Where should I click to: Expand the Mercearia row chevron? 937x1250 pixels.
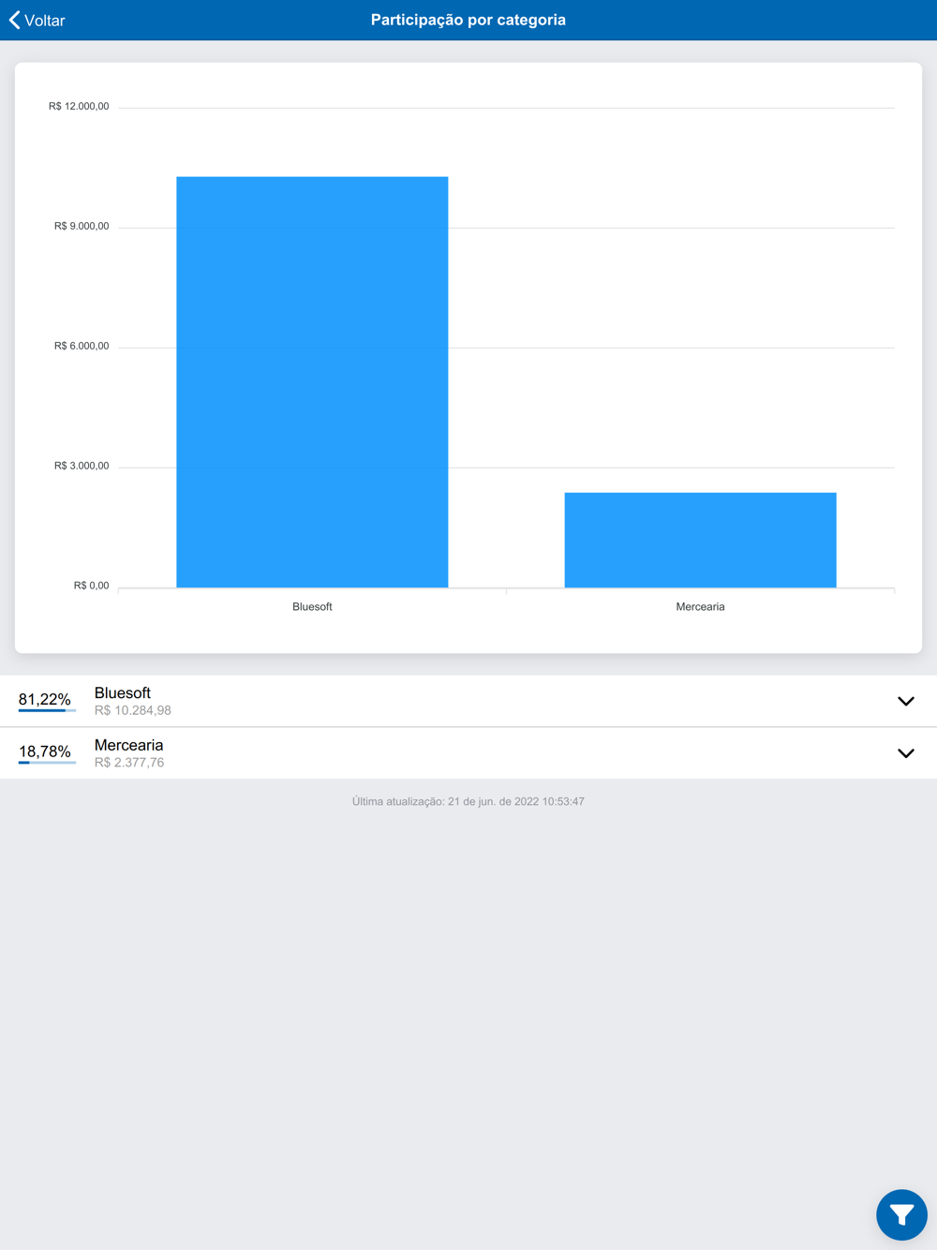click(905, 753)
